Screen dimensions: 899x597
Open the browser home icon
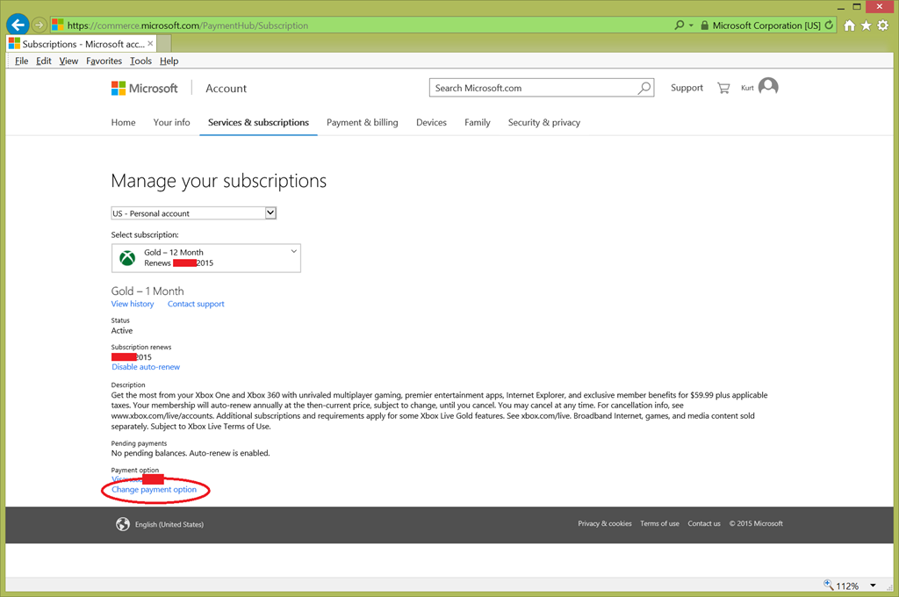[x=849, y=25]
